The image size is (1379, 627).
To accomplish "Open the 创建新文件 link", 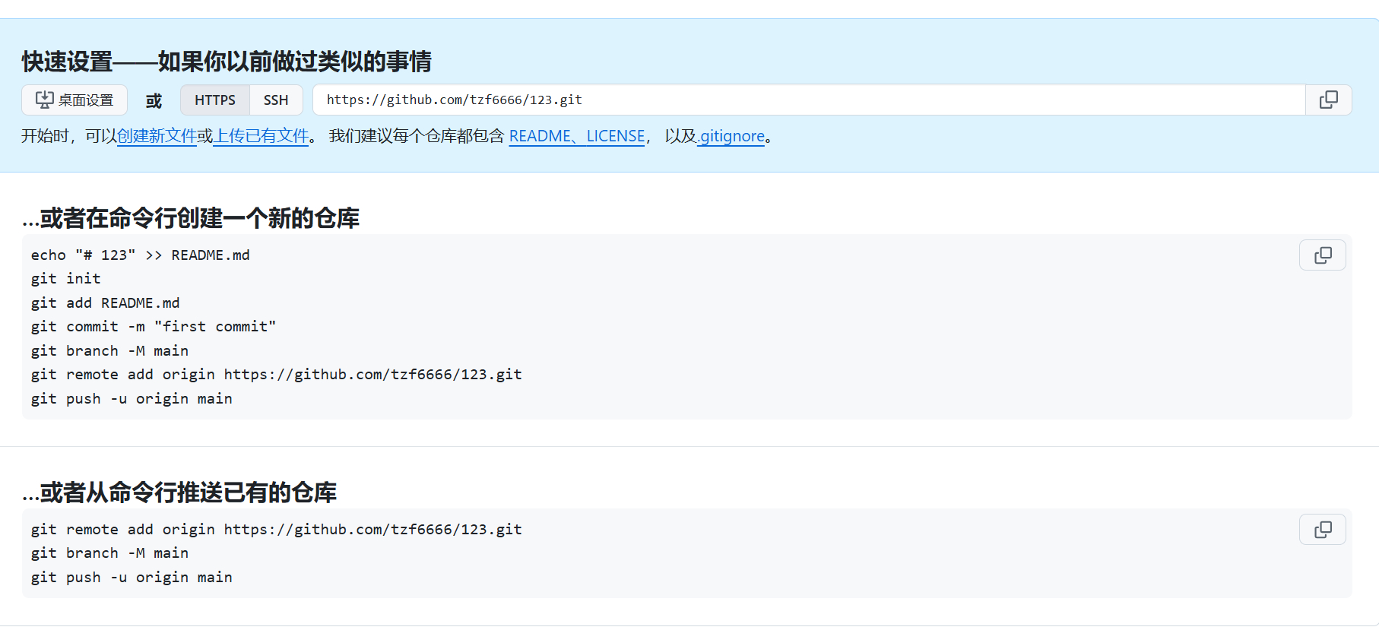I will tap(157, 136).
